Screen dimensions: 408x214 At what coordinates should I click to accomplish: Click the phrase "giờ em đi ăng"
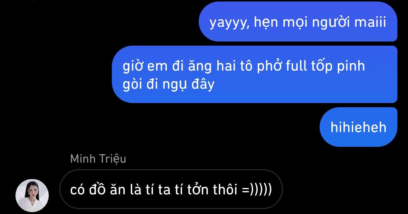(x=167, y=66)
